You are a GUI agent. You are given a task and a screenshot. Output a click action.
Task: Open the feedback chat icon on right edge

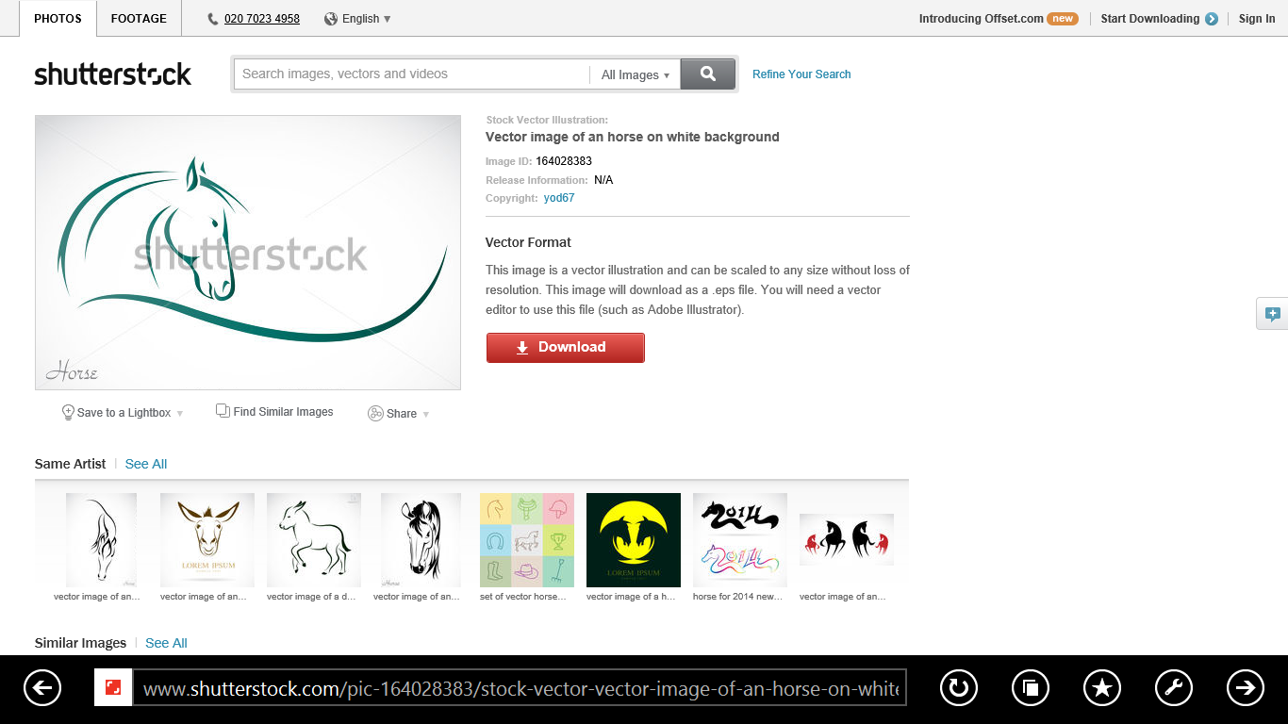tap(1273, 314)
